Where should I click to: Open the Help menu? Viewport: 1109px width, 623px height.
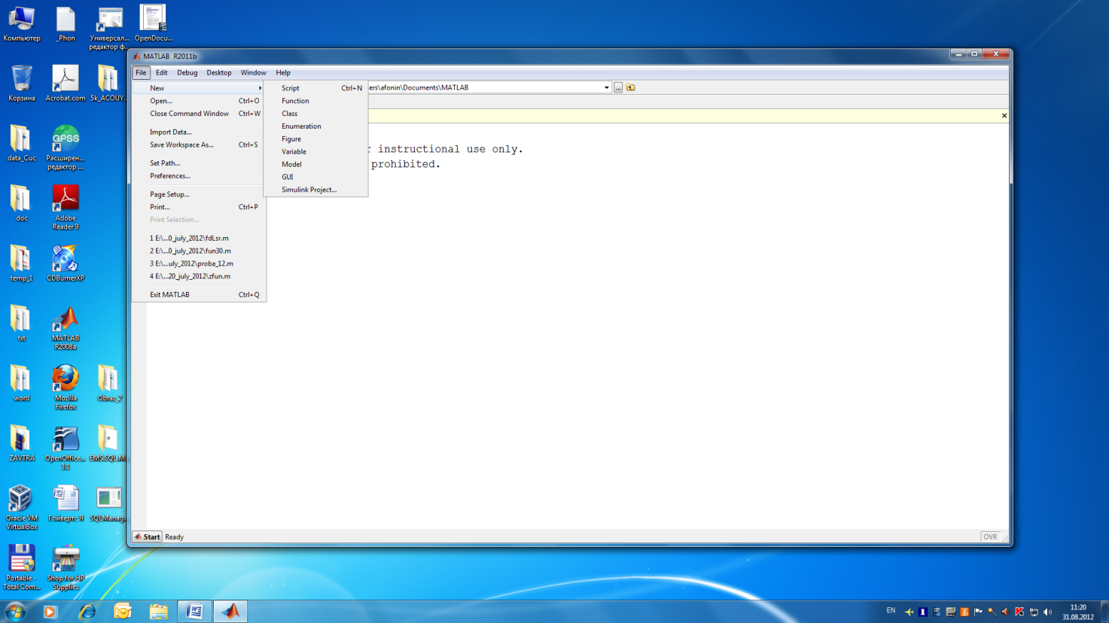point(283,73)
